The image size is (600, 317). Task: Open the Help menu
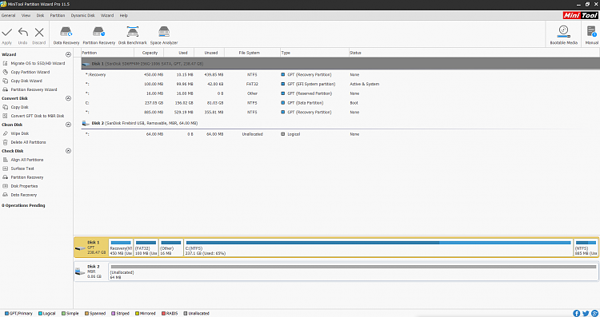point(123,16)
